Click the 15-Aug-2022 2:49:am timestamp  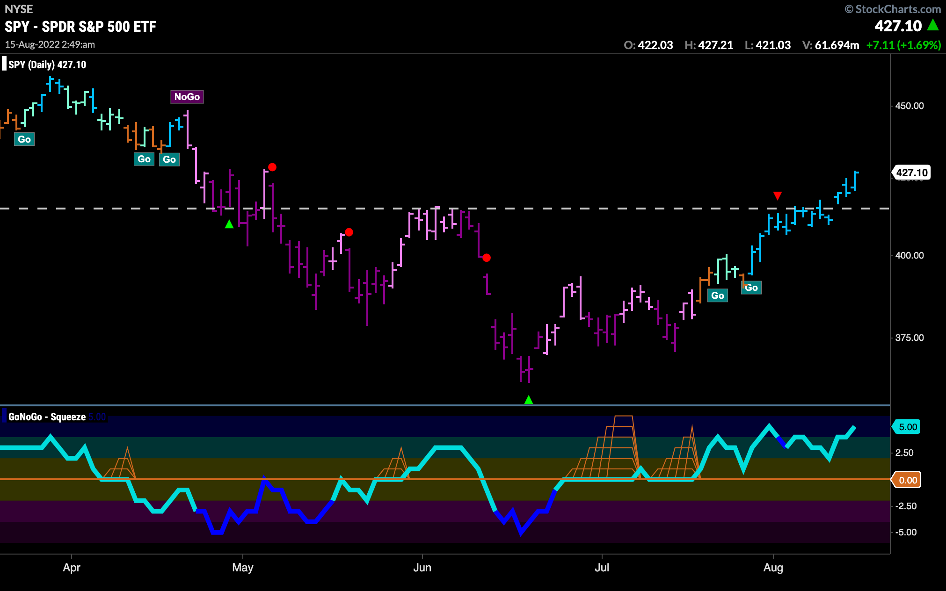click(50, 44)
